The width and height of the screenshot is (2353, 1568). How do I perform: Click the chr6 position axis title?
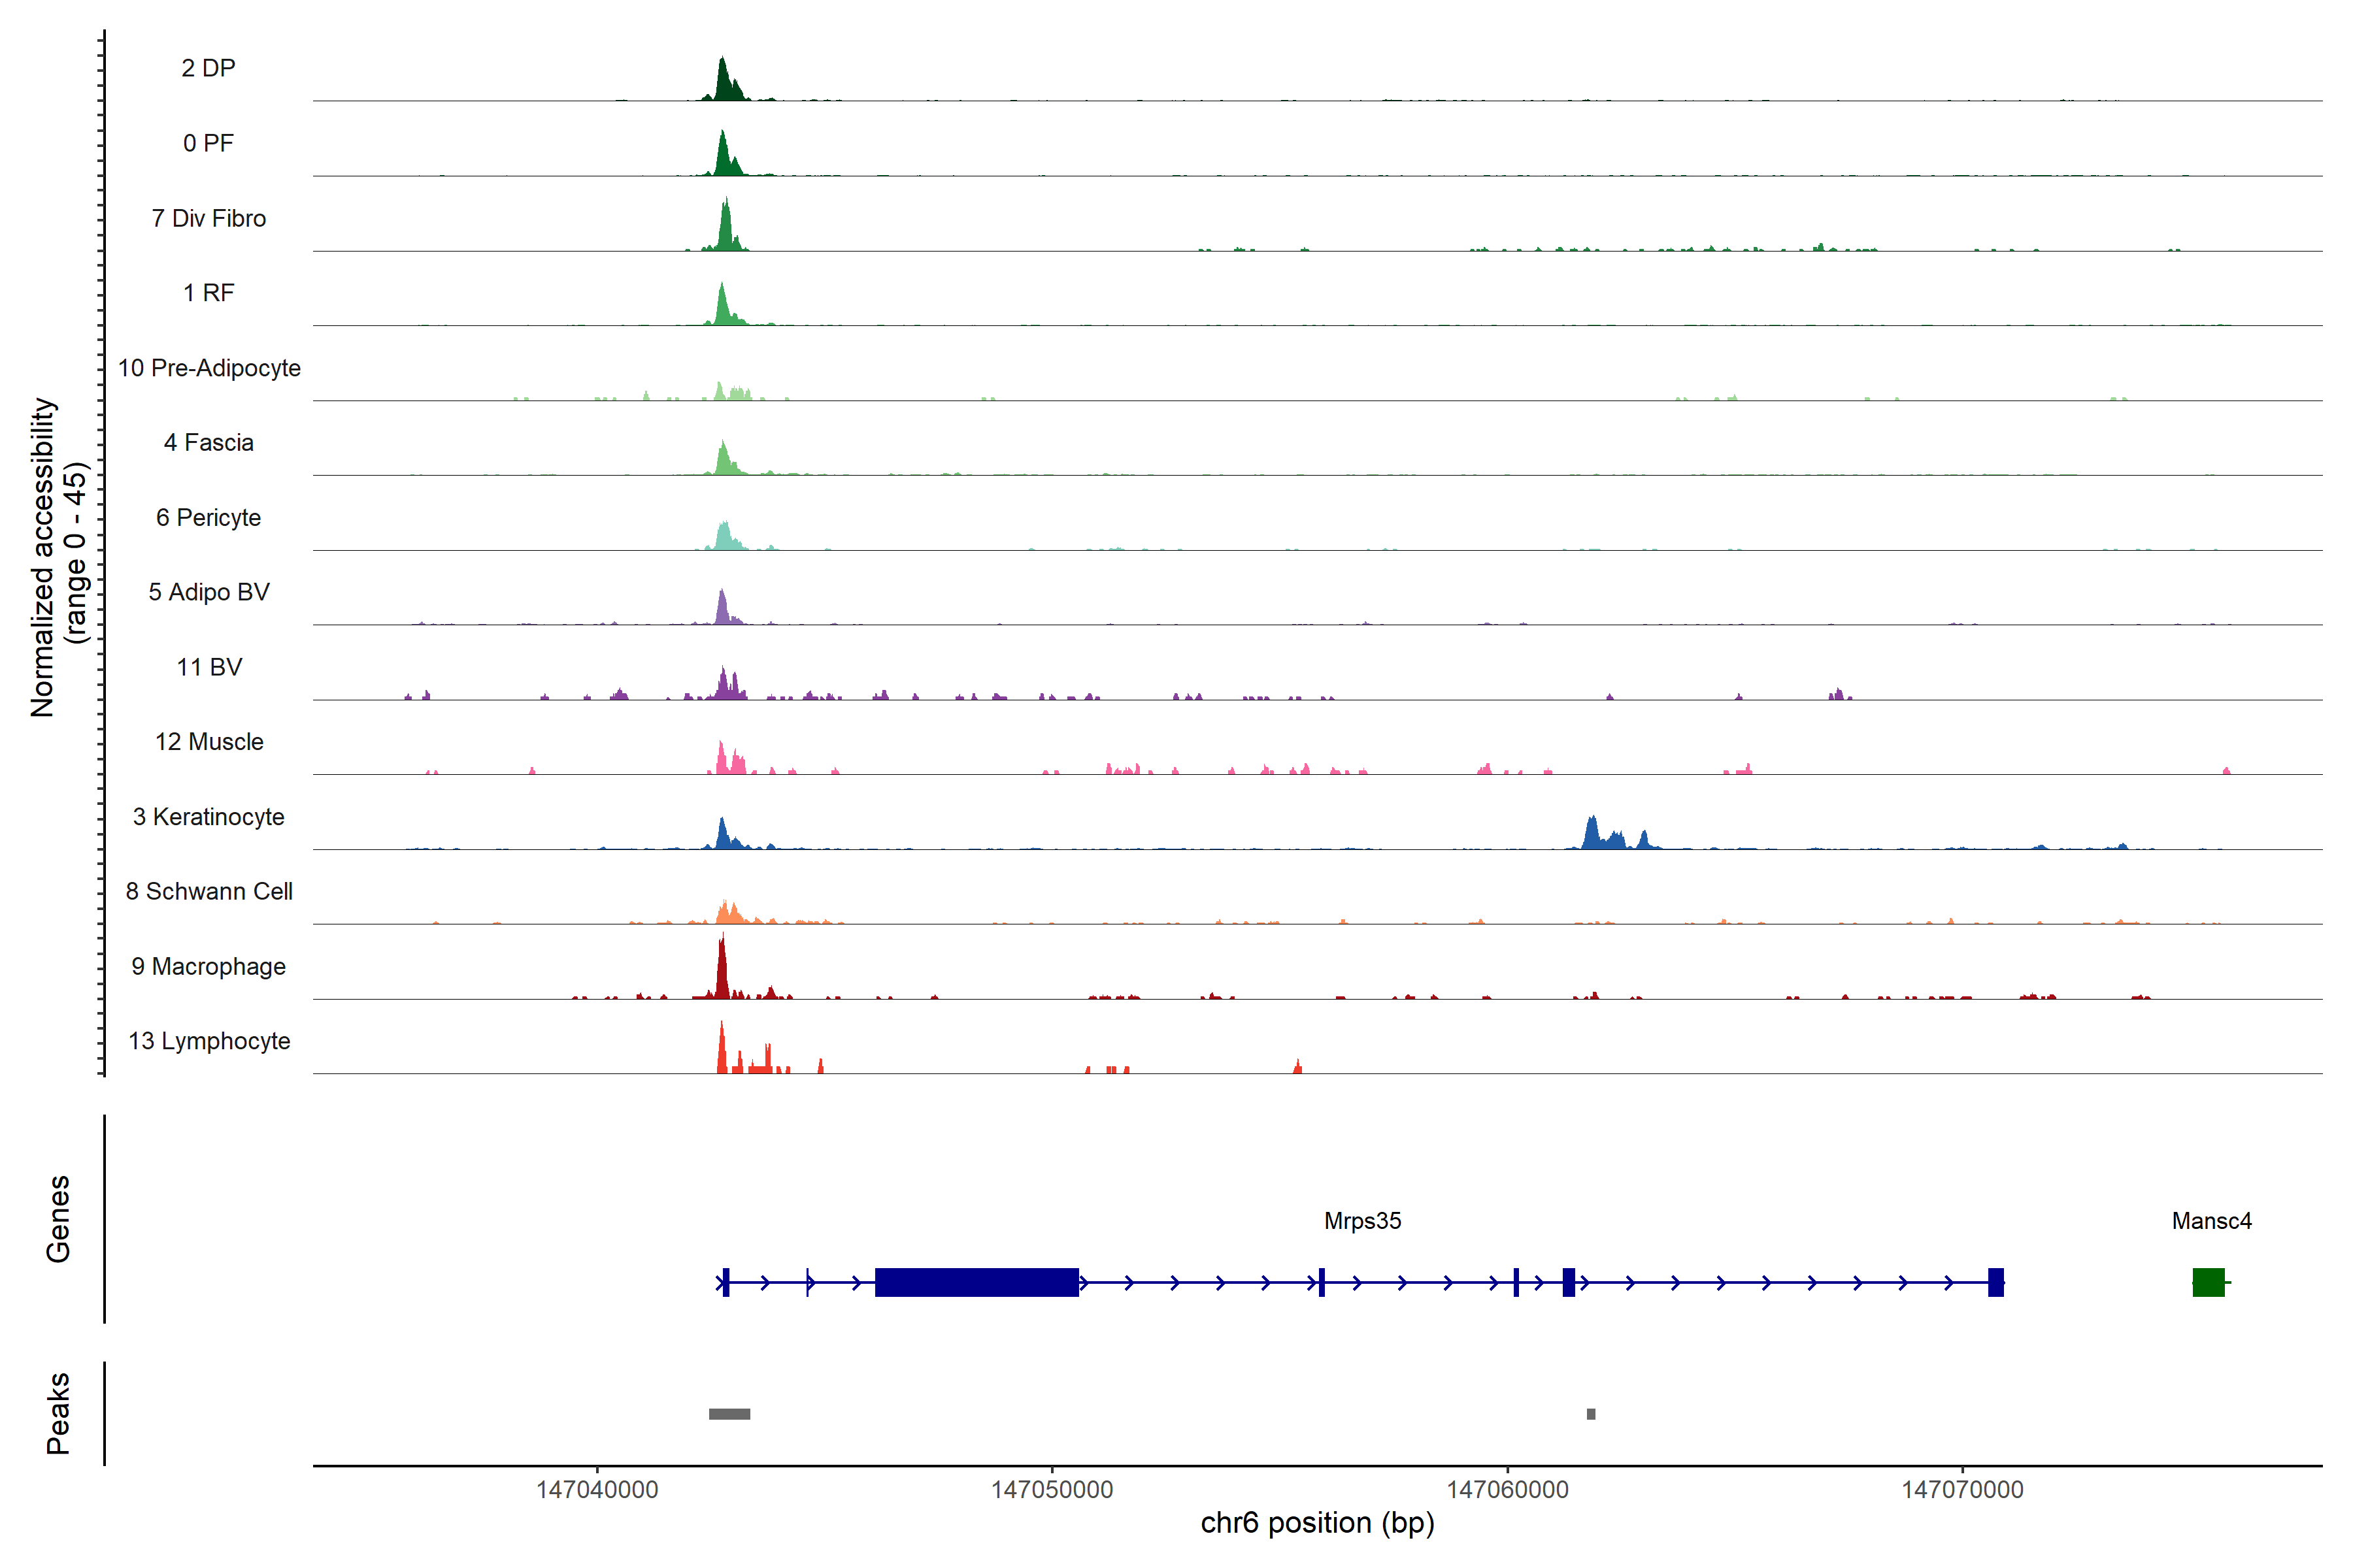1316,1523
